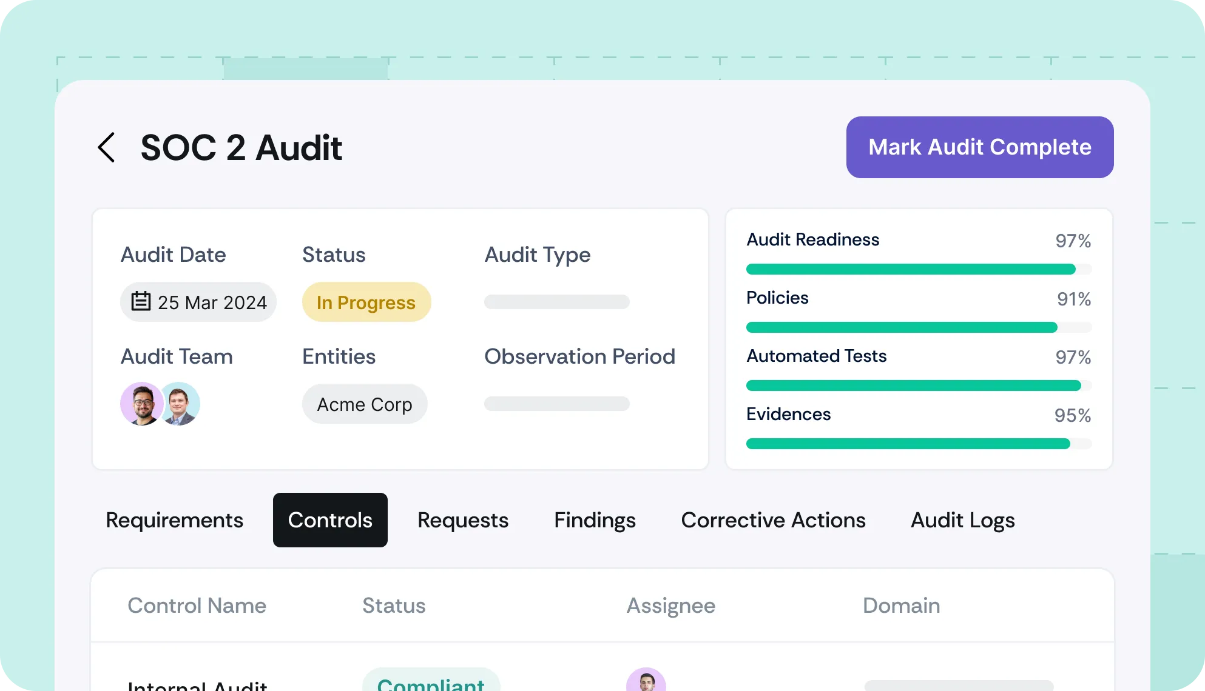Click the Acme Corp entity chip
Screen dimensions: 1205x691
pyautogui.click(x=365, y=404)
